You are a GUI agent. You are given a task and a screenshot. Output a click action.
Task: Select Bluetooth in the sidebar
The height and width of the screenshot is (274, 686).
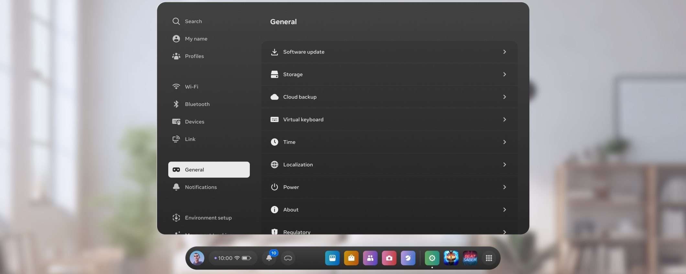197,104
